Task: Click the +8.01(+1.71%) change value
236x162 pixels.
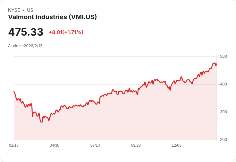Action: coord(66,32)
